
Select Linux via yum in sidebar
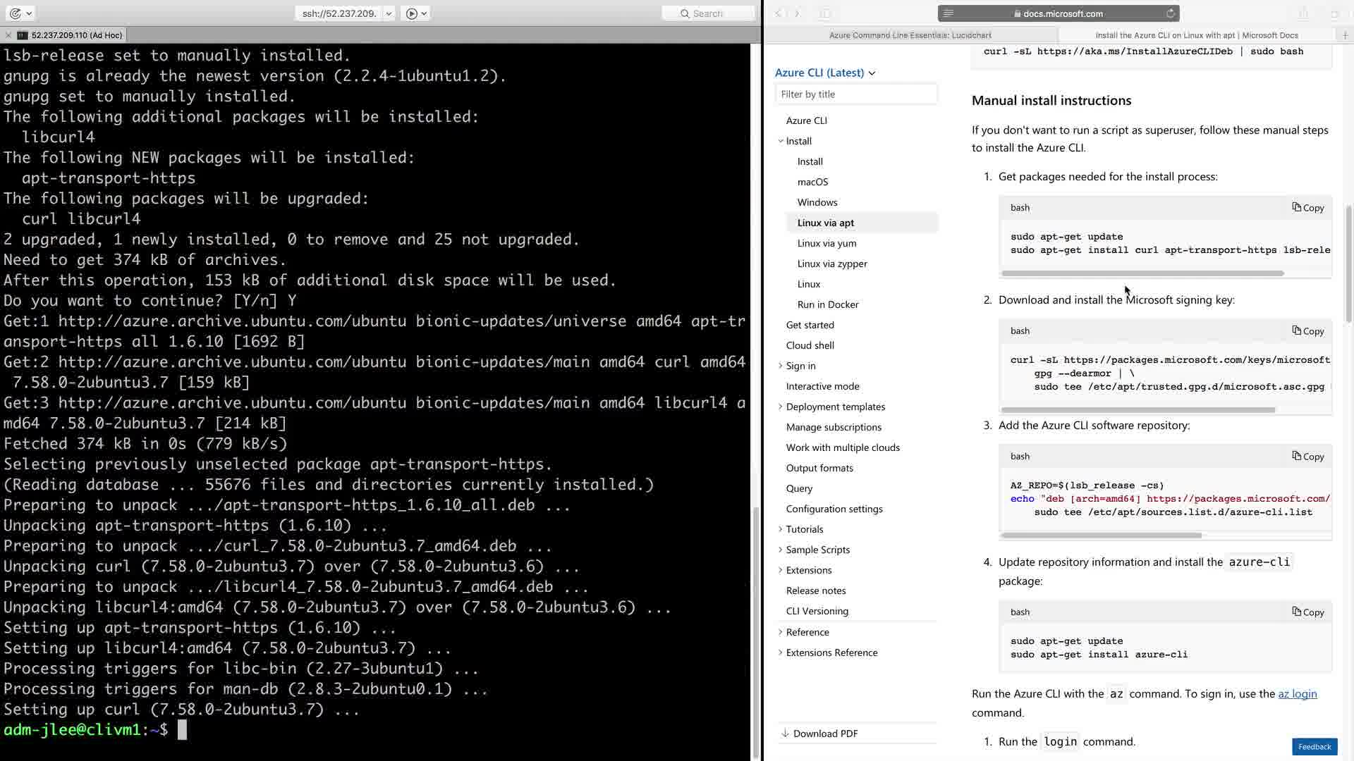[827, 243]
